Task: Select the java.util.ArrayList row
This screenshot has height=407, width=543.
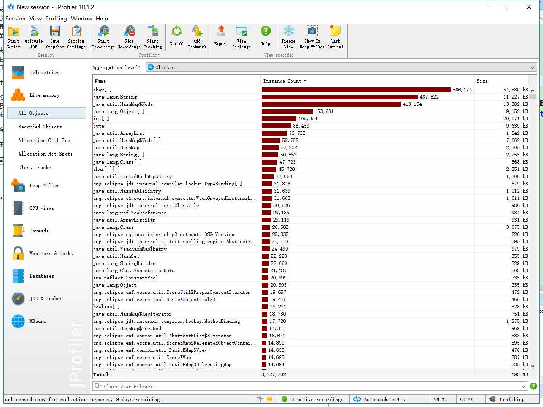Action: pos(311,133)
